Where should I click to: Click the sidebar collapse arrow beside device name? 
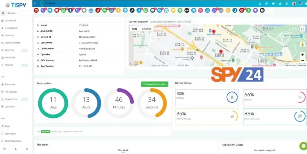[35, 3]
